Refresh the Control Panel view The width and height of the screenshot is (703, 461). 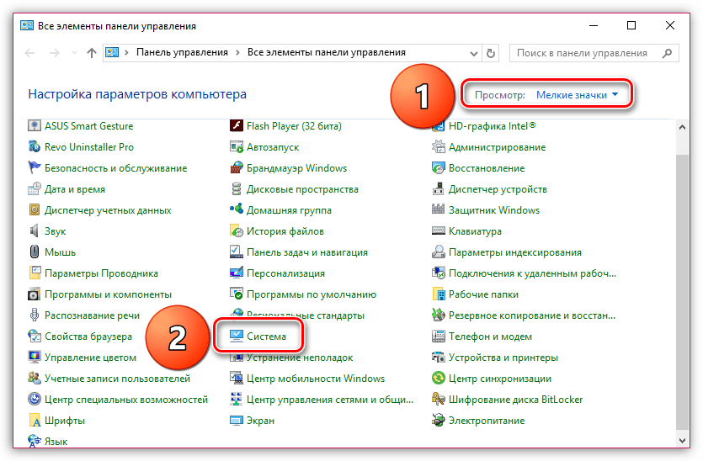click(491, 53)
